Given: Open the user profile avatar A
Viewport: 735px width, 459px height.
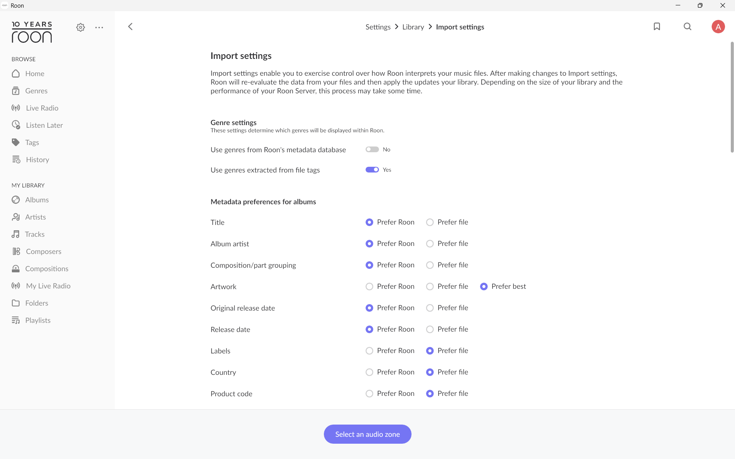Looking at the screenshot, I should (718, 27).
